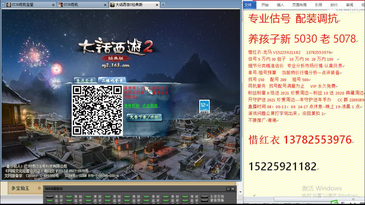This screenshot has width=365, height=205.
Task: Close the CC30司机宝鉴 tab
Action: [x=53, y=5]
